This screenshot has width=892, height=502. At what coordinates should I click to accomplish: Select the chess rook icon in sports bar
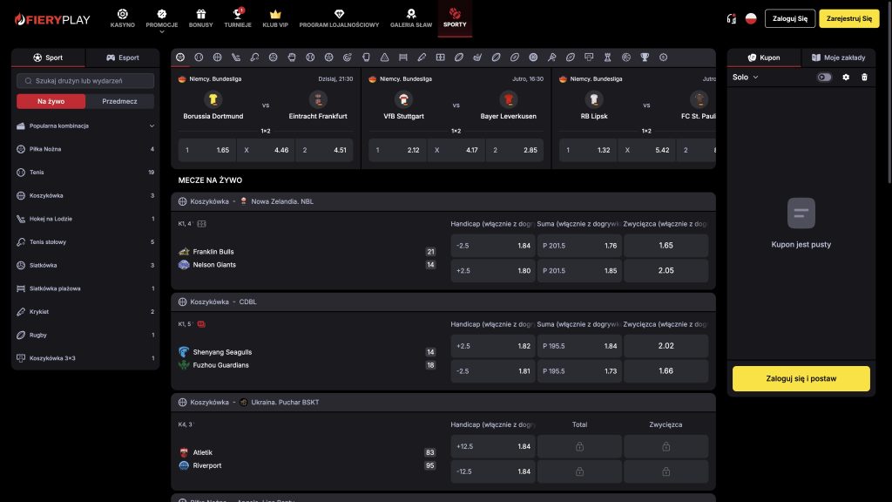point(607,58)
